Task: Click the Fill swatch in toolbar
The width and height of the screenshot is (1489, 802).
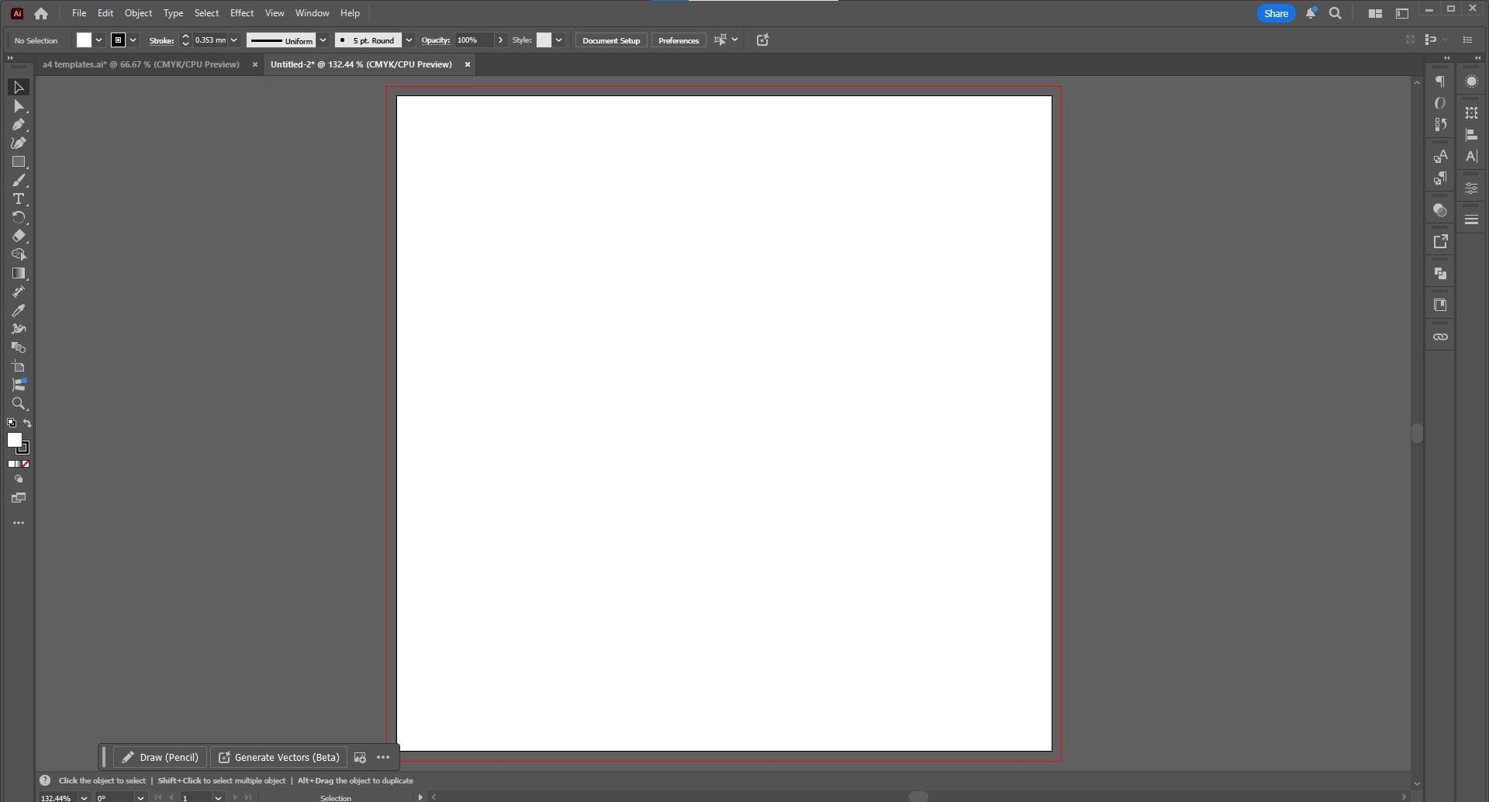Action: (x=14, y=440)
